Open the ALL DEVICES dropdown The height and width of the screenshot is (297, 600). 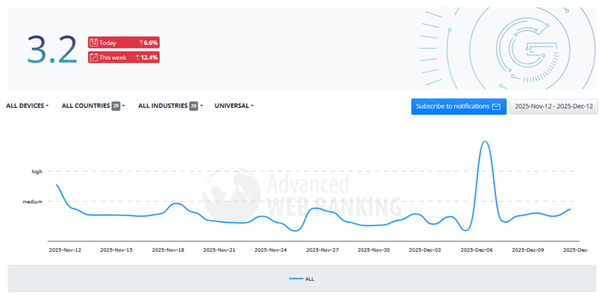(x=27, y=106)
